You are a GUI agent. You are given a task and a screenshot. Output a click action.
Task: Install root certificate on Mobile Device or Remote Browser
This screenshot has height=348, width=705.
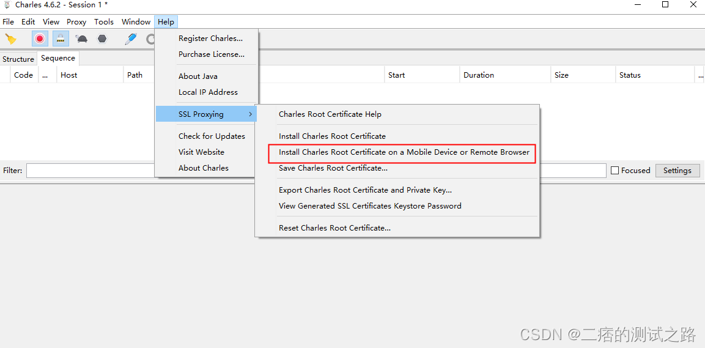pyautogui.click(x=397, y=152)
